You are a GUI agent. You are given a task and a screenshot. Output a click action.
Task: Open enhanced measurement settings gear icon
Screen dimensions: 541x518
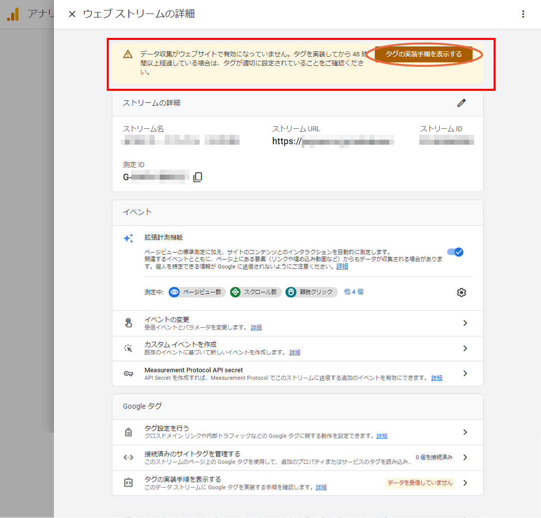461,292
